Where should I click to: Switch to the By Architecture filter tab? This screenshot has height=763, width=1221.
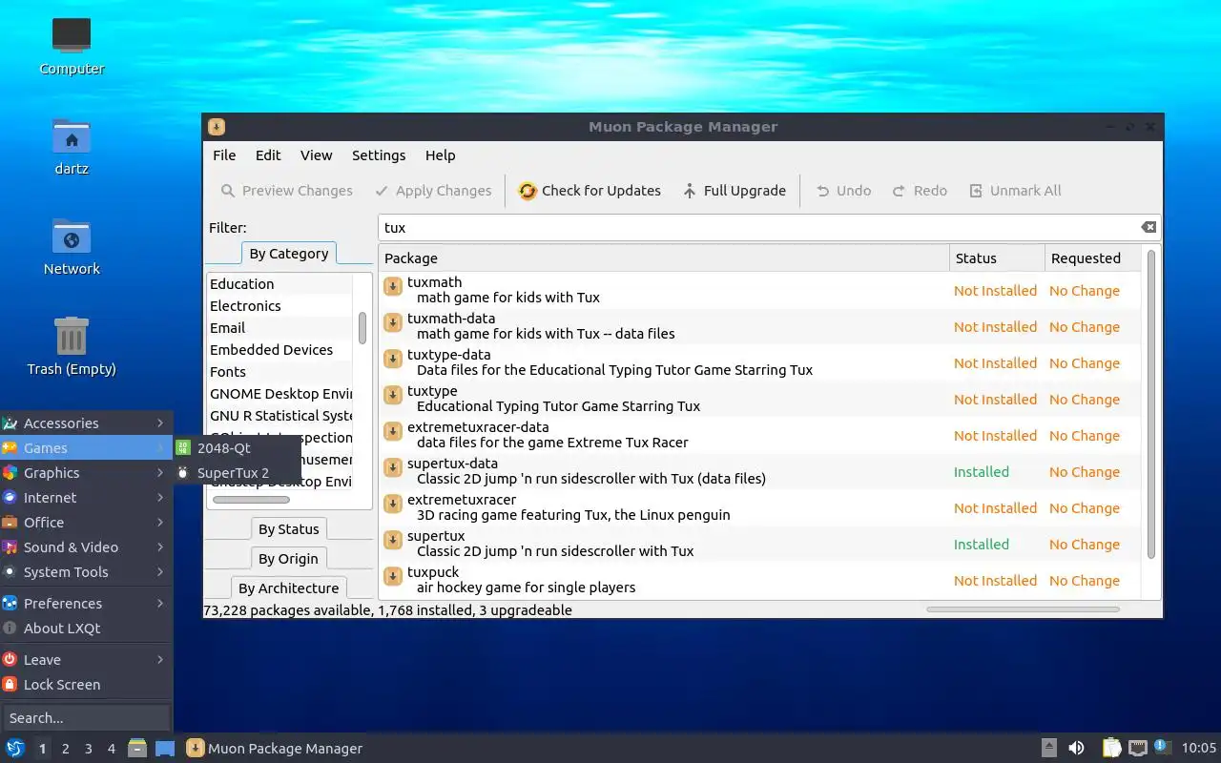point(289,588)
